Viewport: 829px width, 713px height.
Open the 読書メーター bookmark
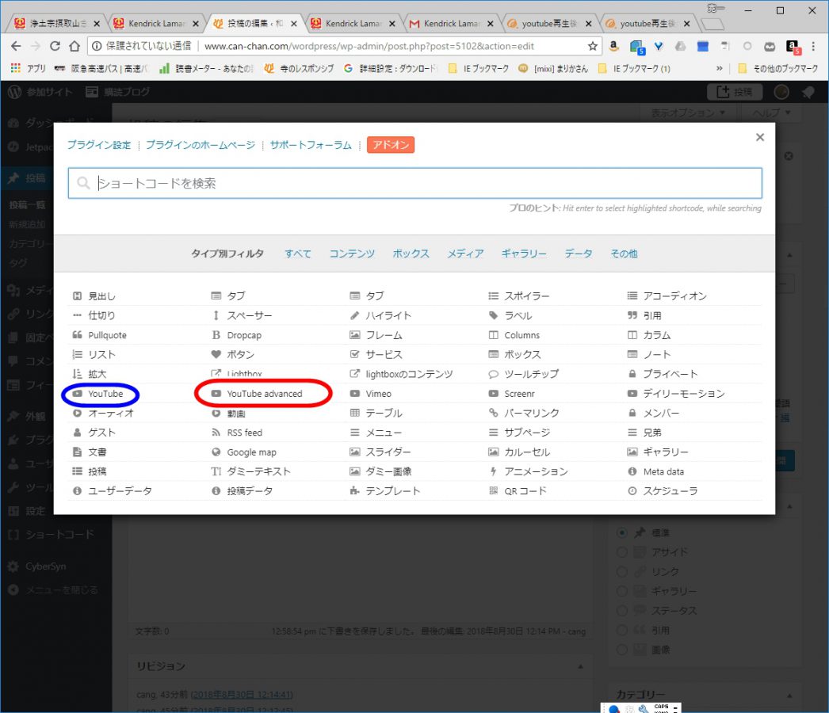(x=207, y=68)
